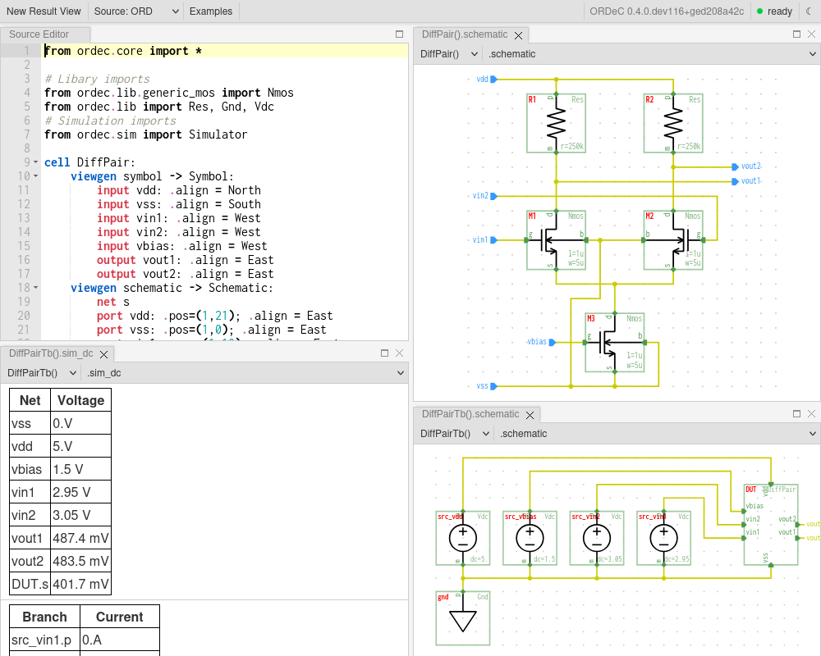This screenshot has width=821, height=656.
Task: Click the vout2 port marker
Action: pyautogui.click(x=735, y=167)
